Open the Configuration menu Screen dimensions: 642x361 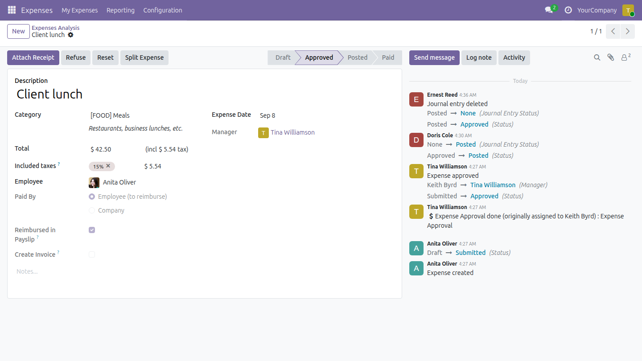(x=163, y=10)
